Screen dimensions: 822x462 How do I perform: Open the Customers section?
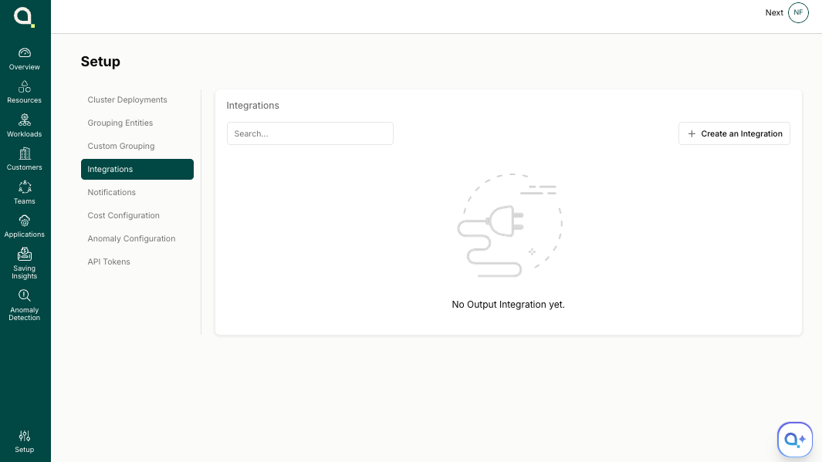point(25,159)
